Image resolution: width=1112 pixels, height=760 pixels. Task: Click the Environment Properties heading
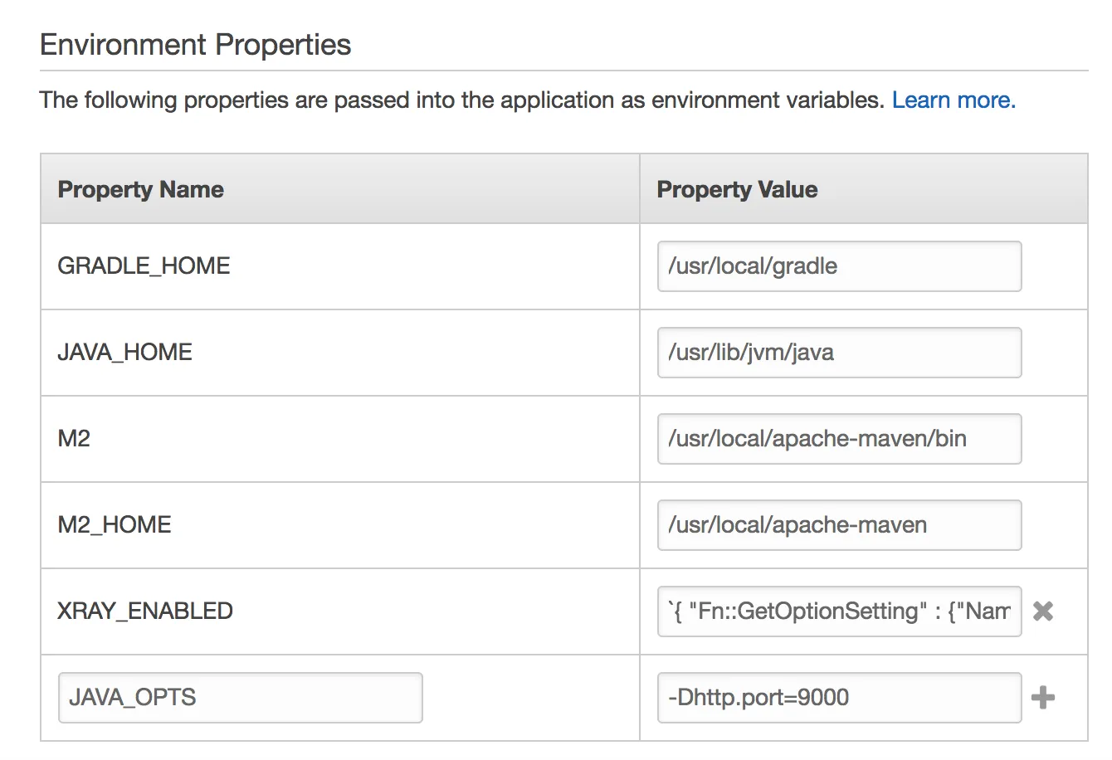click(196, 45)
